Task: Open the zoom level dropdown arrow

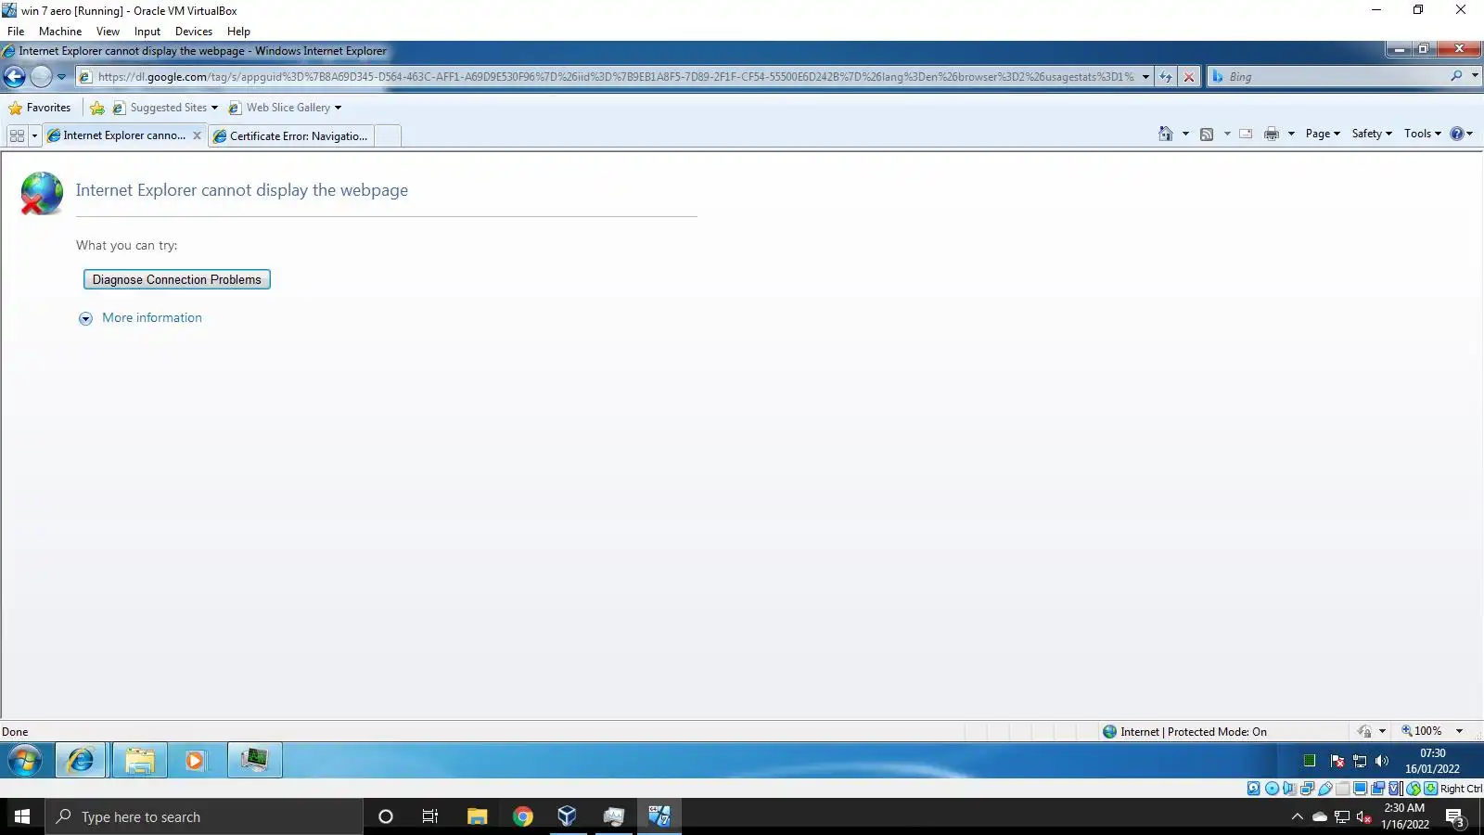Action: [1459, 731]
